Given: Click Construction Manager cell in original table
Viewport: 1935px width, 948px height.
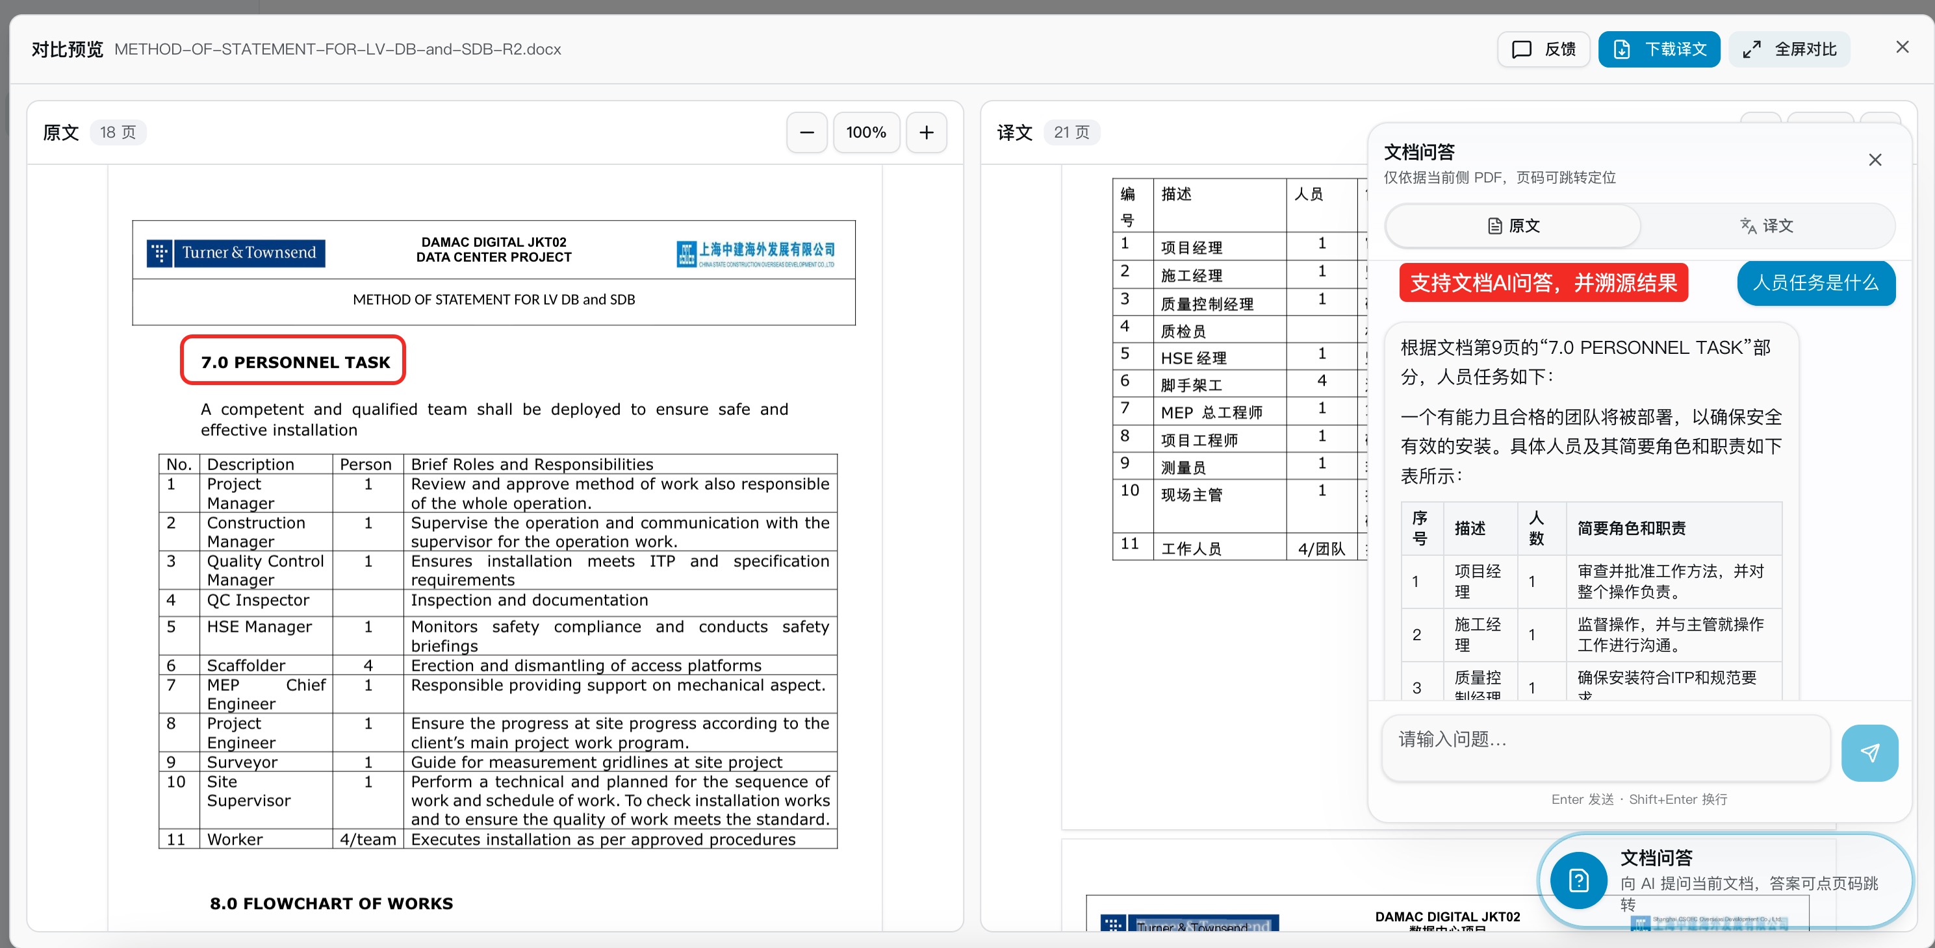Looking at the screenshot, I should [x=266, y=531].
